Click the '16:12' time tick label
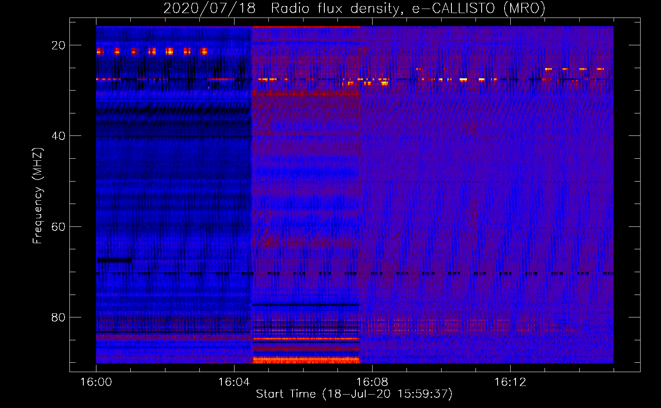This screenshot has height=408, width=661. tap(510, 382)
